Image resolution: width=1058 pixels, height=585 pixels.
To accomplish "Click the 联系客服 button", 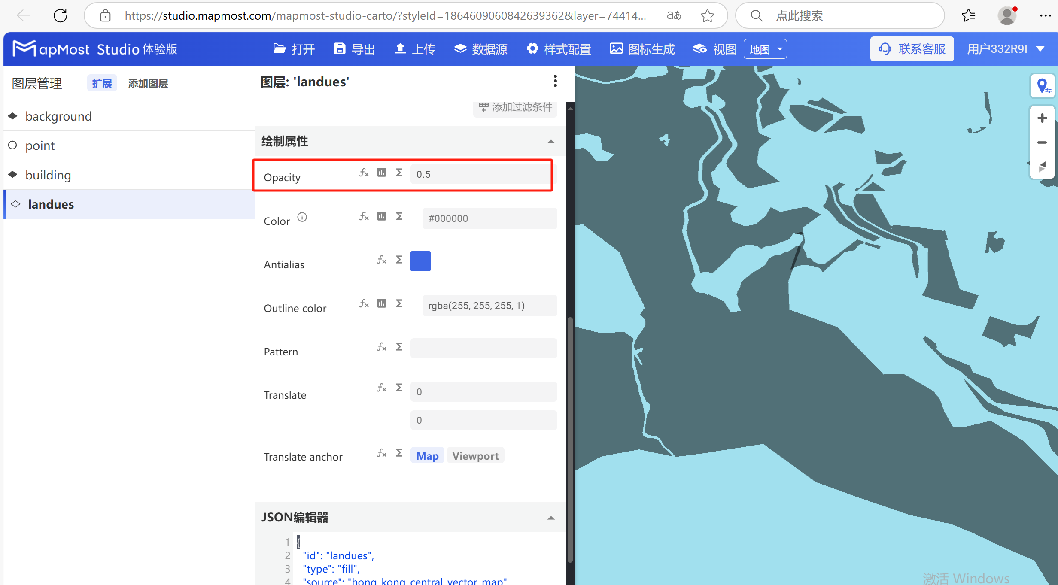I will point(912,49).
